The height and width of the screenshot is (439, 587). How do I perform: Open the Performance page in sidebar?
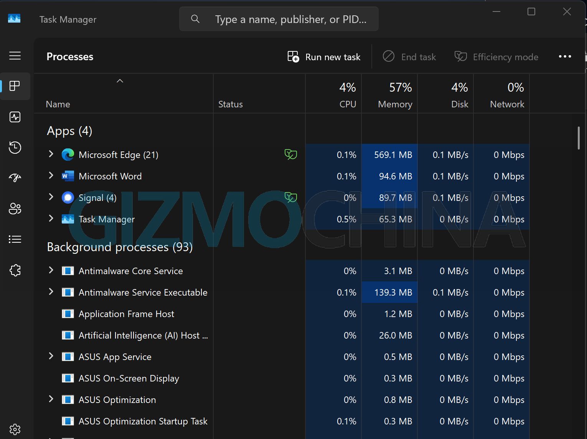click(x=15, y=117)
